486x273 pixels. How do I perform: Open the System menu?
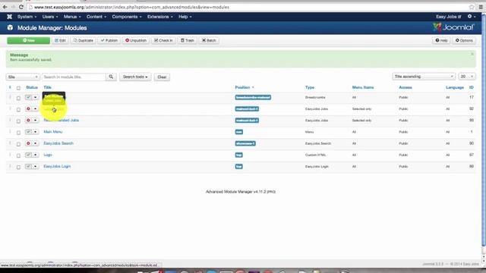point(27,17)
